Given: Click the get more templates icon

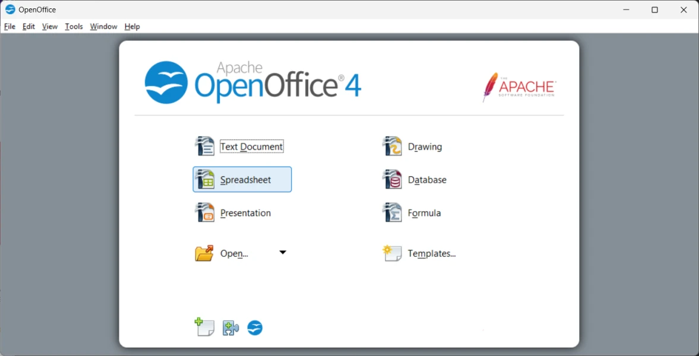Looking at the screenshot, I should pos(204,327).
